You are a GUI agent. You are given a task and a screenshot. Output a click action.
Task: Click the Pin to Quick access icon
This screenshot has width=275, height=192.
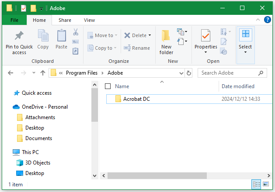19,36
